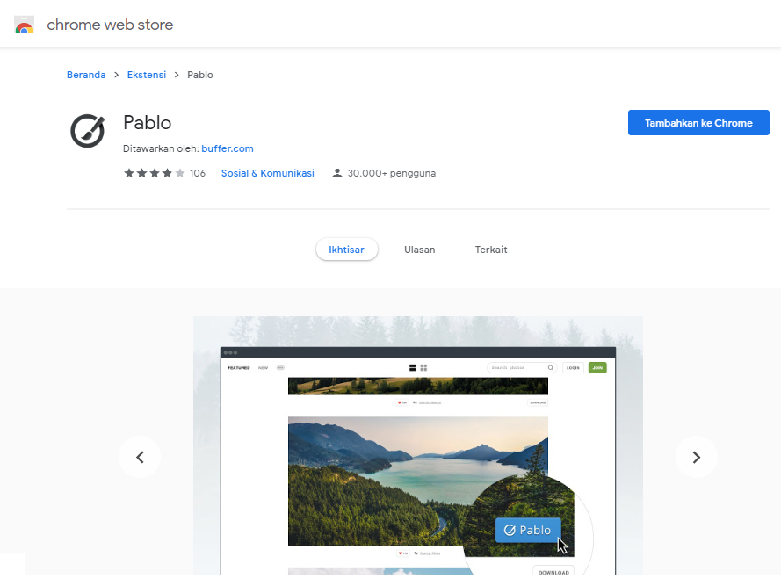Click the breadcrumb chevron after Beranda

(x=117, y=75)
